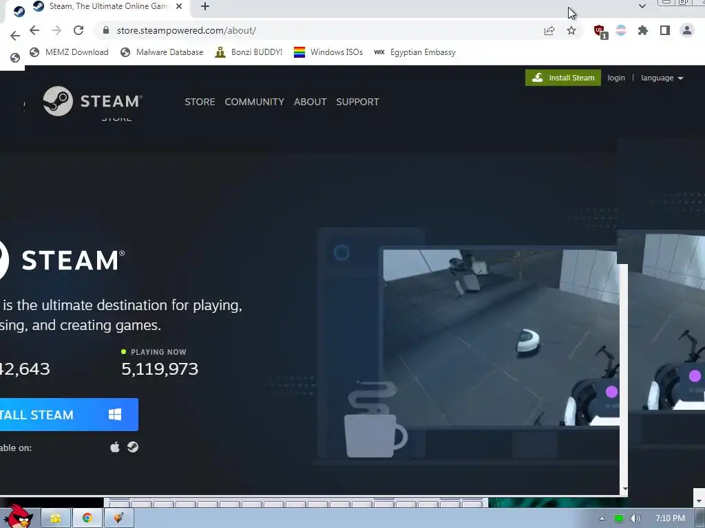Bookmark page with the star icon
Viewport: 705px width, 528px height.
coord(571,30)
